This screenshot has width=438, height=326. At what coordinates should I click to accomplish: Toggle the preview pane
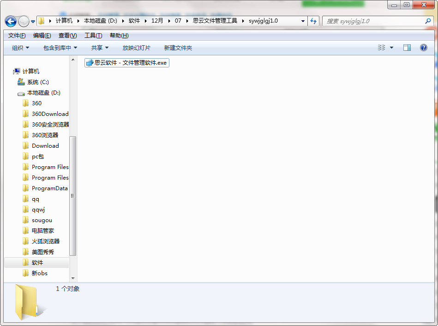(x=408, y=47)
